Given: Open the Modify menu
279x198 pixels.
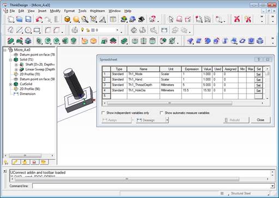Looking at the screenshot, I should coord(55,11).
